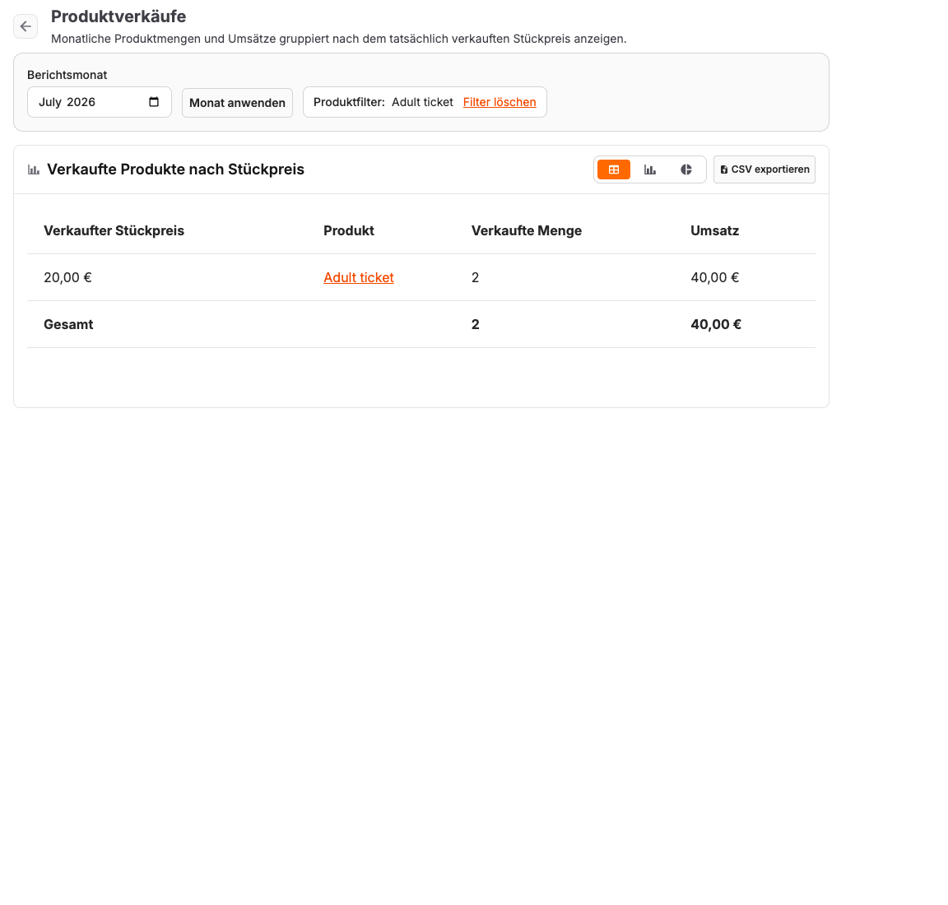Click the Verkaufter Stückpreis column header

click(x=114, y=230)
